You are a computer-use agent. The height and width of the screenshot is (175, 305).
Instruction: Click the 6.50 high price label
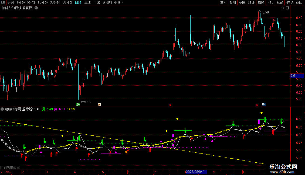(x=266, y=12)
